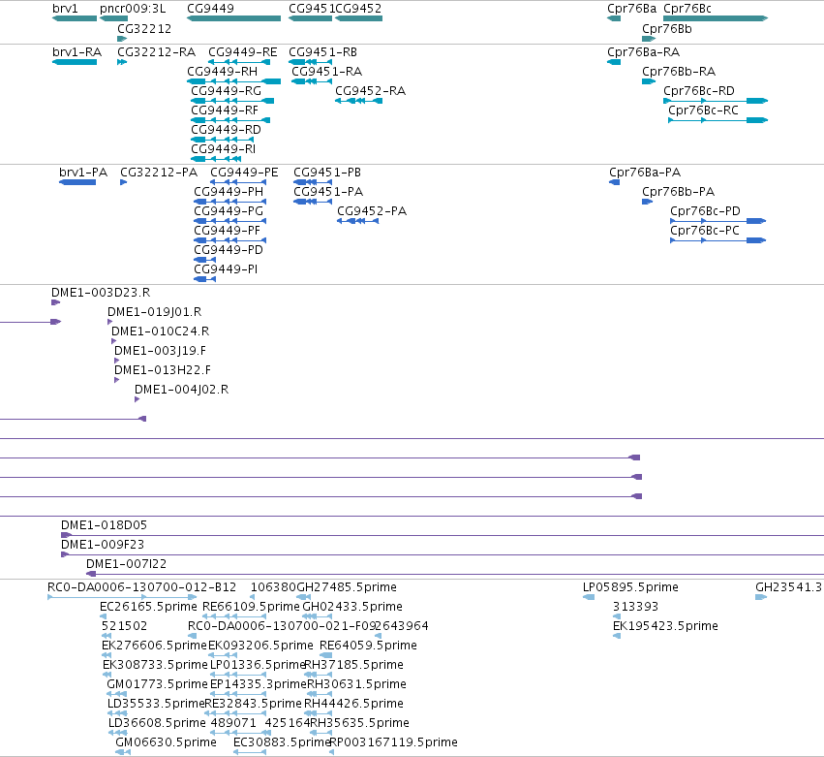Open transcript CG9449-RG

pos(226,91)
